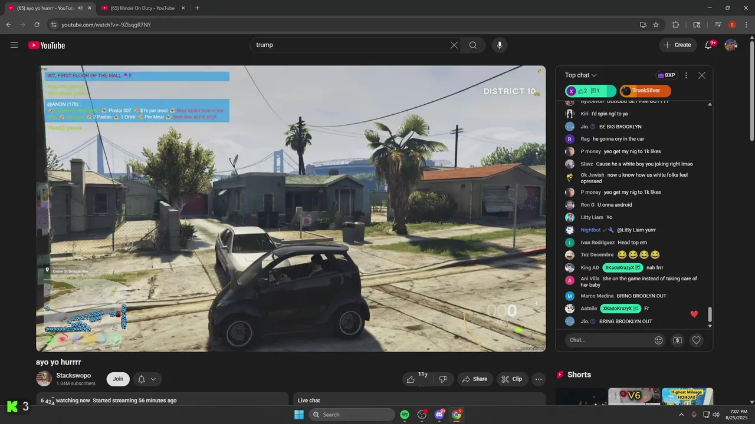Expand the Top chat mode dropdown
Image resolution: width=755 pixels, height=424 pixels.
point(581,75)
